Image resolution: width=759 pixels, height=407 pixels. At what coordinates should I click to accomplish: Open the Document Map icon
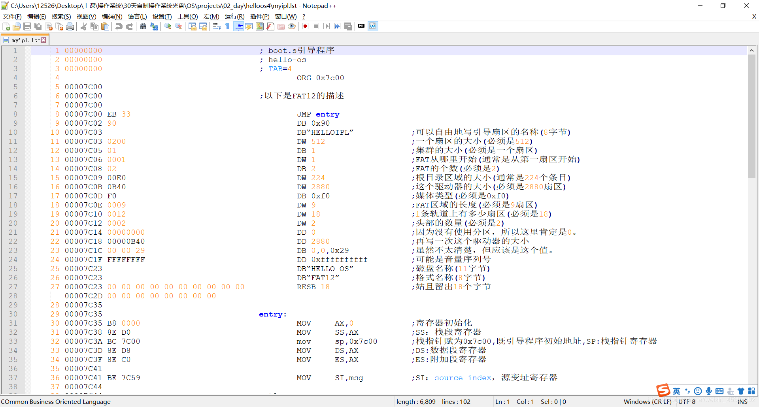click(x=260, y=26)
